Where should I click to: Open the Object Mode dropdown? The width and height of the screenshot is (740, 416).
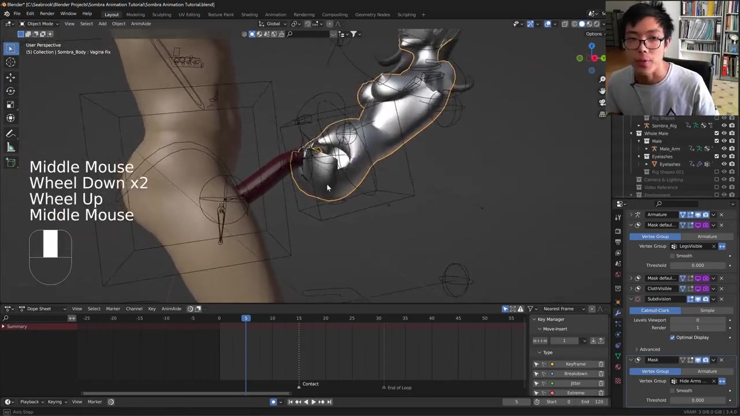click(x=40, y=24)
